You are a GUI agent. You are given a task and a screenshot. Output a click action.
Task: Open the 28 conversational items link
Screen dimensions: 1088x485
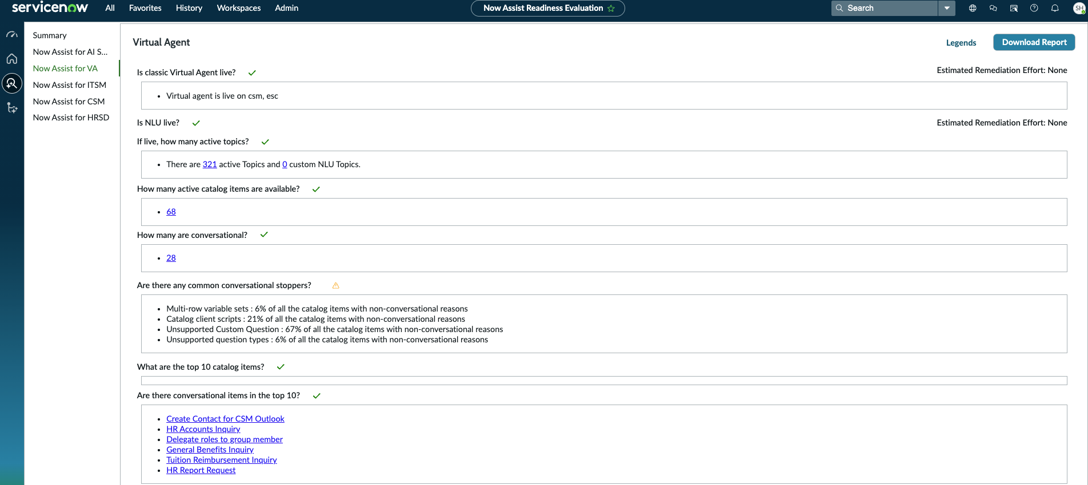(171, 258)
